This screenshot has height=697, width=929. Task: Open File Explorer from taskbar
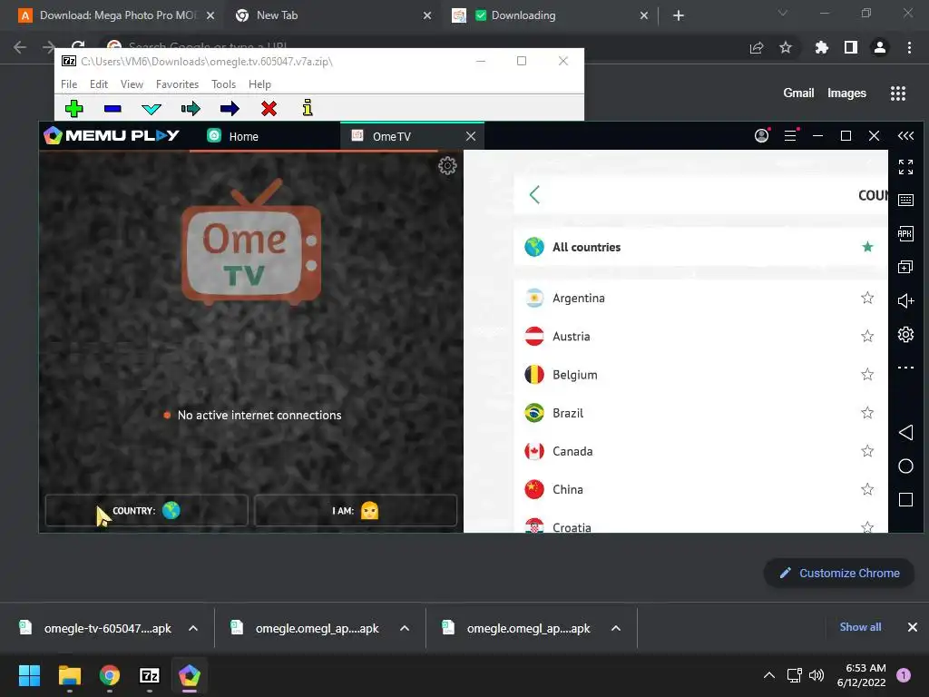point(69,675)
